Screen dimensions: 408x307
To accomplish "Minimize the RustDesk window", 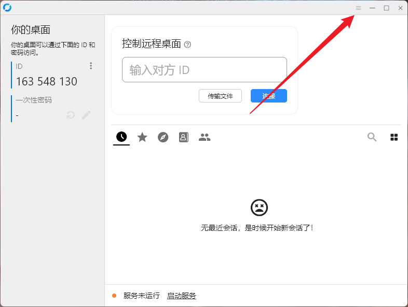I will (372, 8).
